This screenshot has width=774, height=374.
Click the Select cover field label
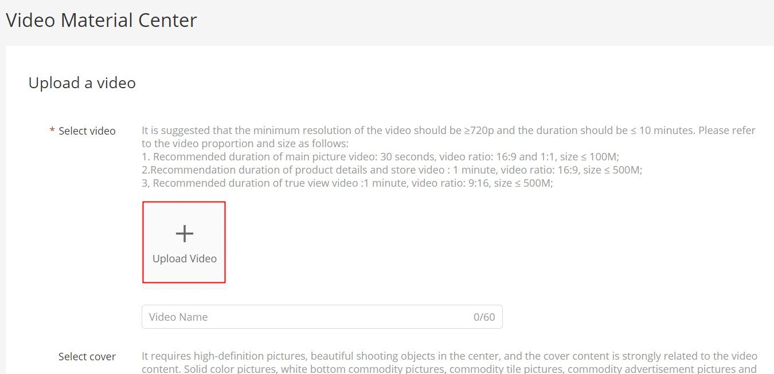point(87,357)
